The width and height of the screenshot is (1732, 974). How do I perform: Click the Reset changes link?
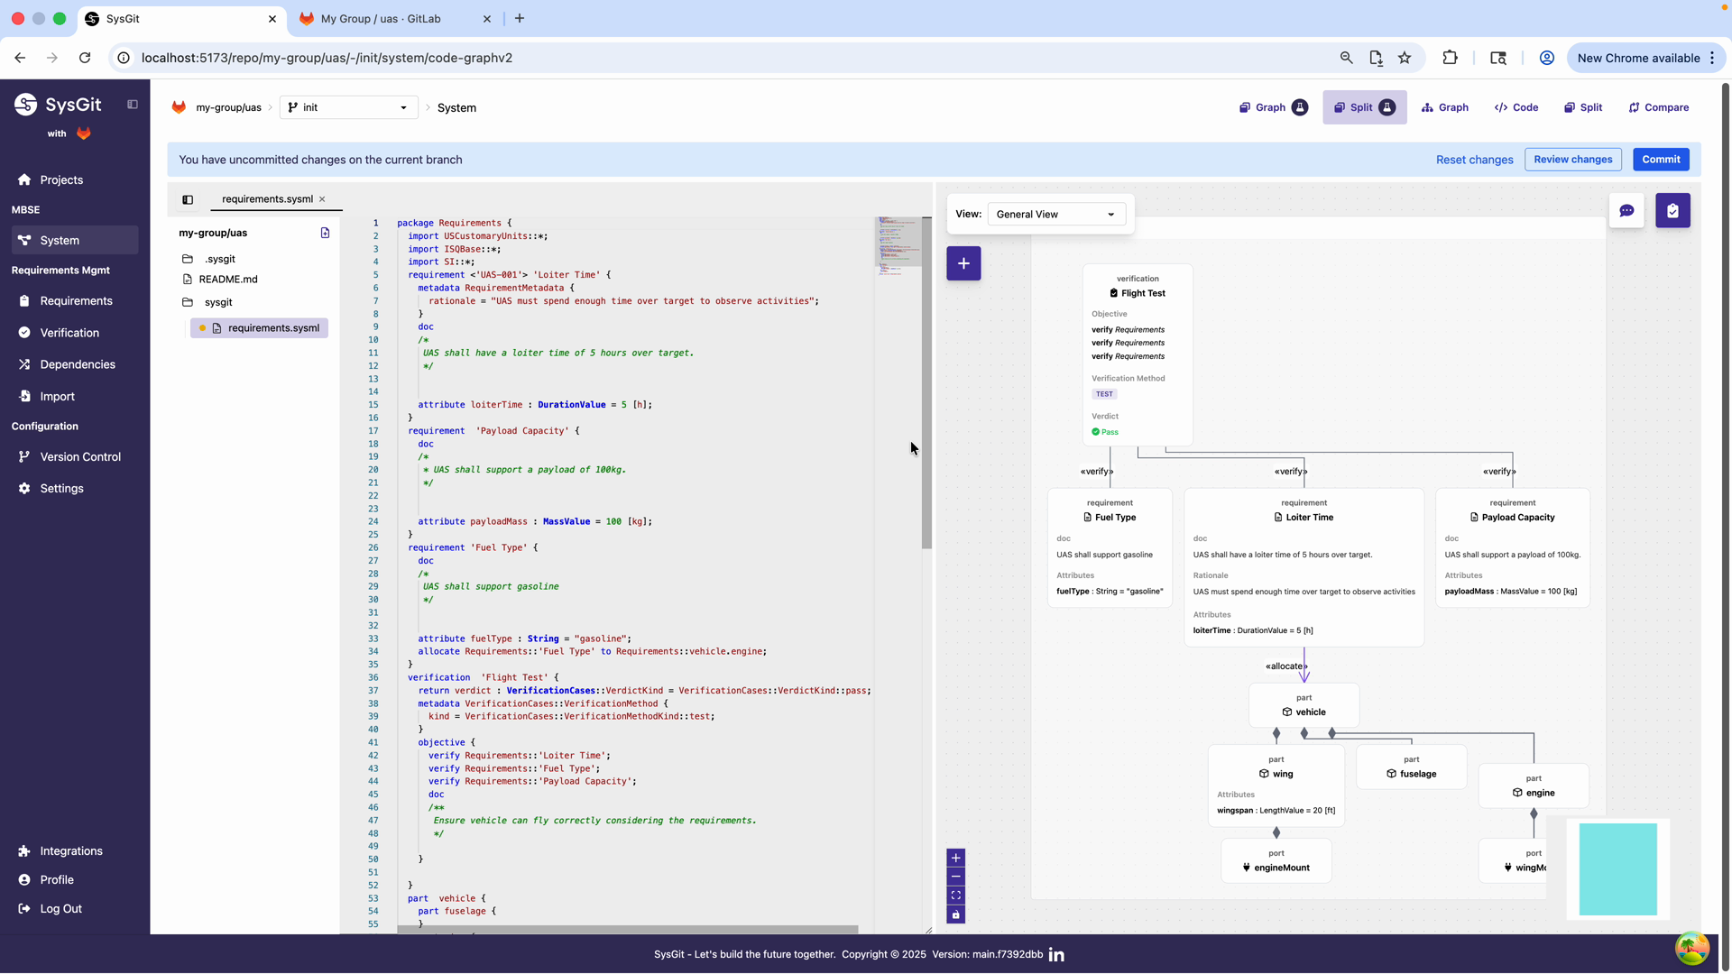pos(1474,160)
